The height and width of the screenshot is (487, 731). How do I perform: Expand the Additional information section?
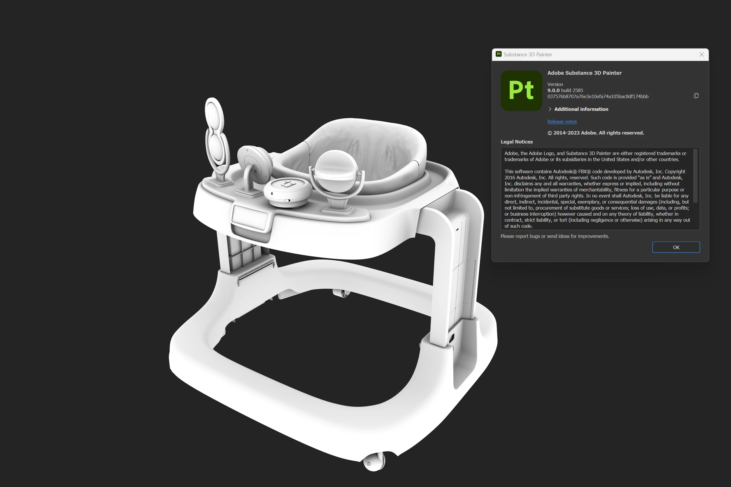coord(550,109)
